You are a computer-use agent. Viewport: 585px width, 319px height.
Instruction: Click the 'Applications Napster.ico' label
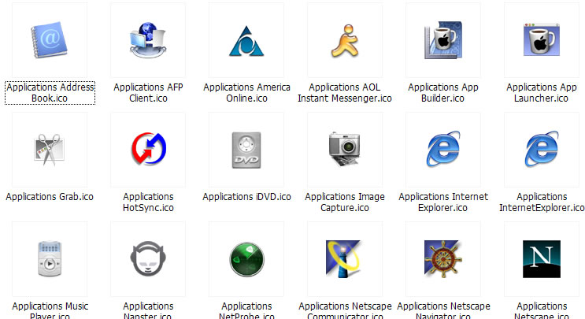(x=148, y=310)
